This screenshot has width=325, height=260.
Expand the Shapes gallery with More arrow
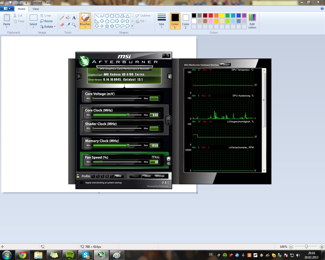click(x=132, y=26)
